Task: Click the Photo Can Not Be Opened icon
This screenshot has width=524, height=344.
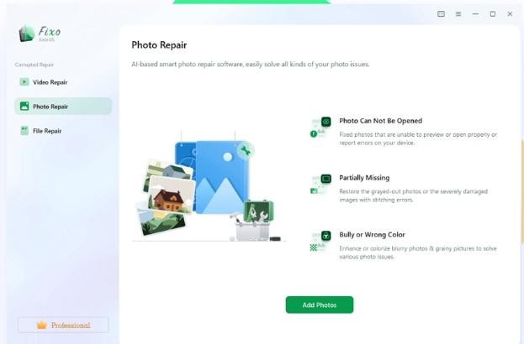Action: (x=320, y=127)
